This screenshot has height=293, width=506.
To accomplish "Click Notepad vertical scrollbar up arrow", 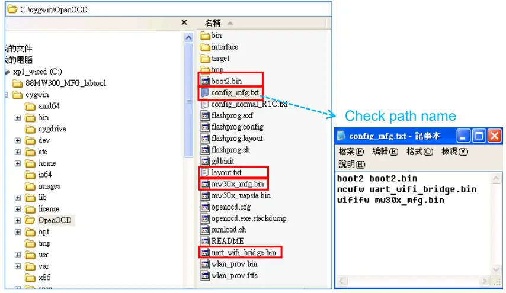I will point(496,178).
